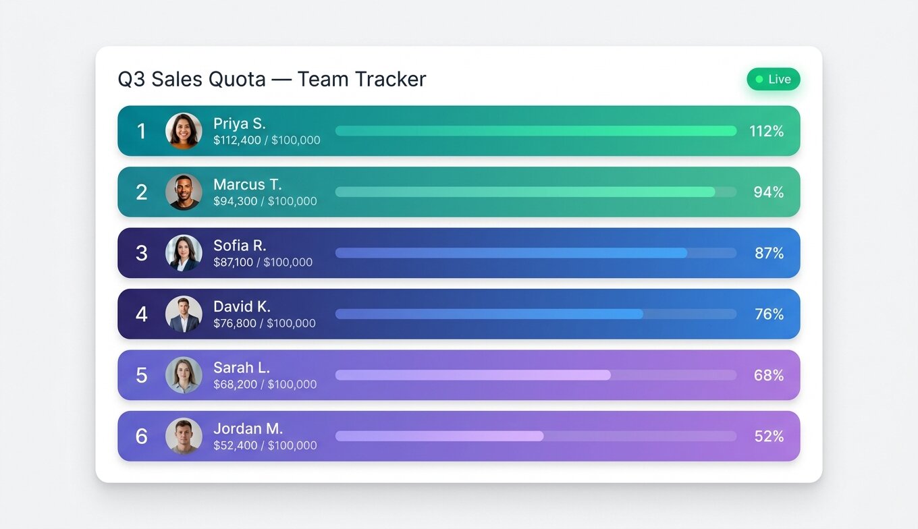
Task: Click the 87% percentage value
Action: (769, 254)
